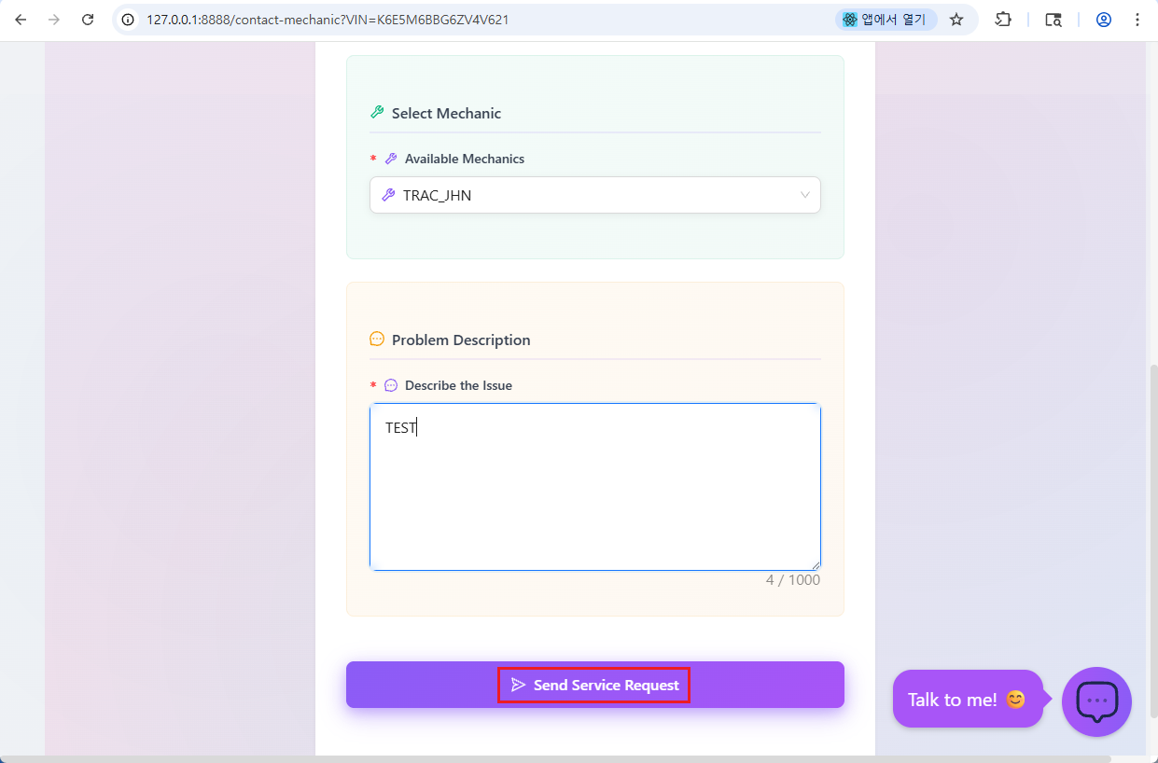Image resolution: width=1158 pixels, height=763 pixels.
Task: Click the "4 / 1000" character counter
Action: [x=793, y=580]
